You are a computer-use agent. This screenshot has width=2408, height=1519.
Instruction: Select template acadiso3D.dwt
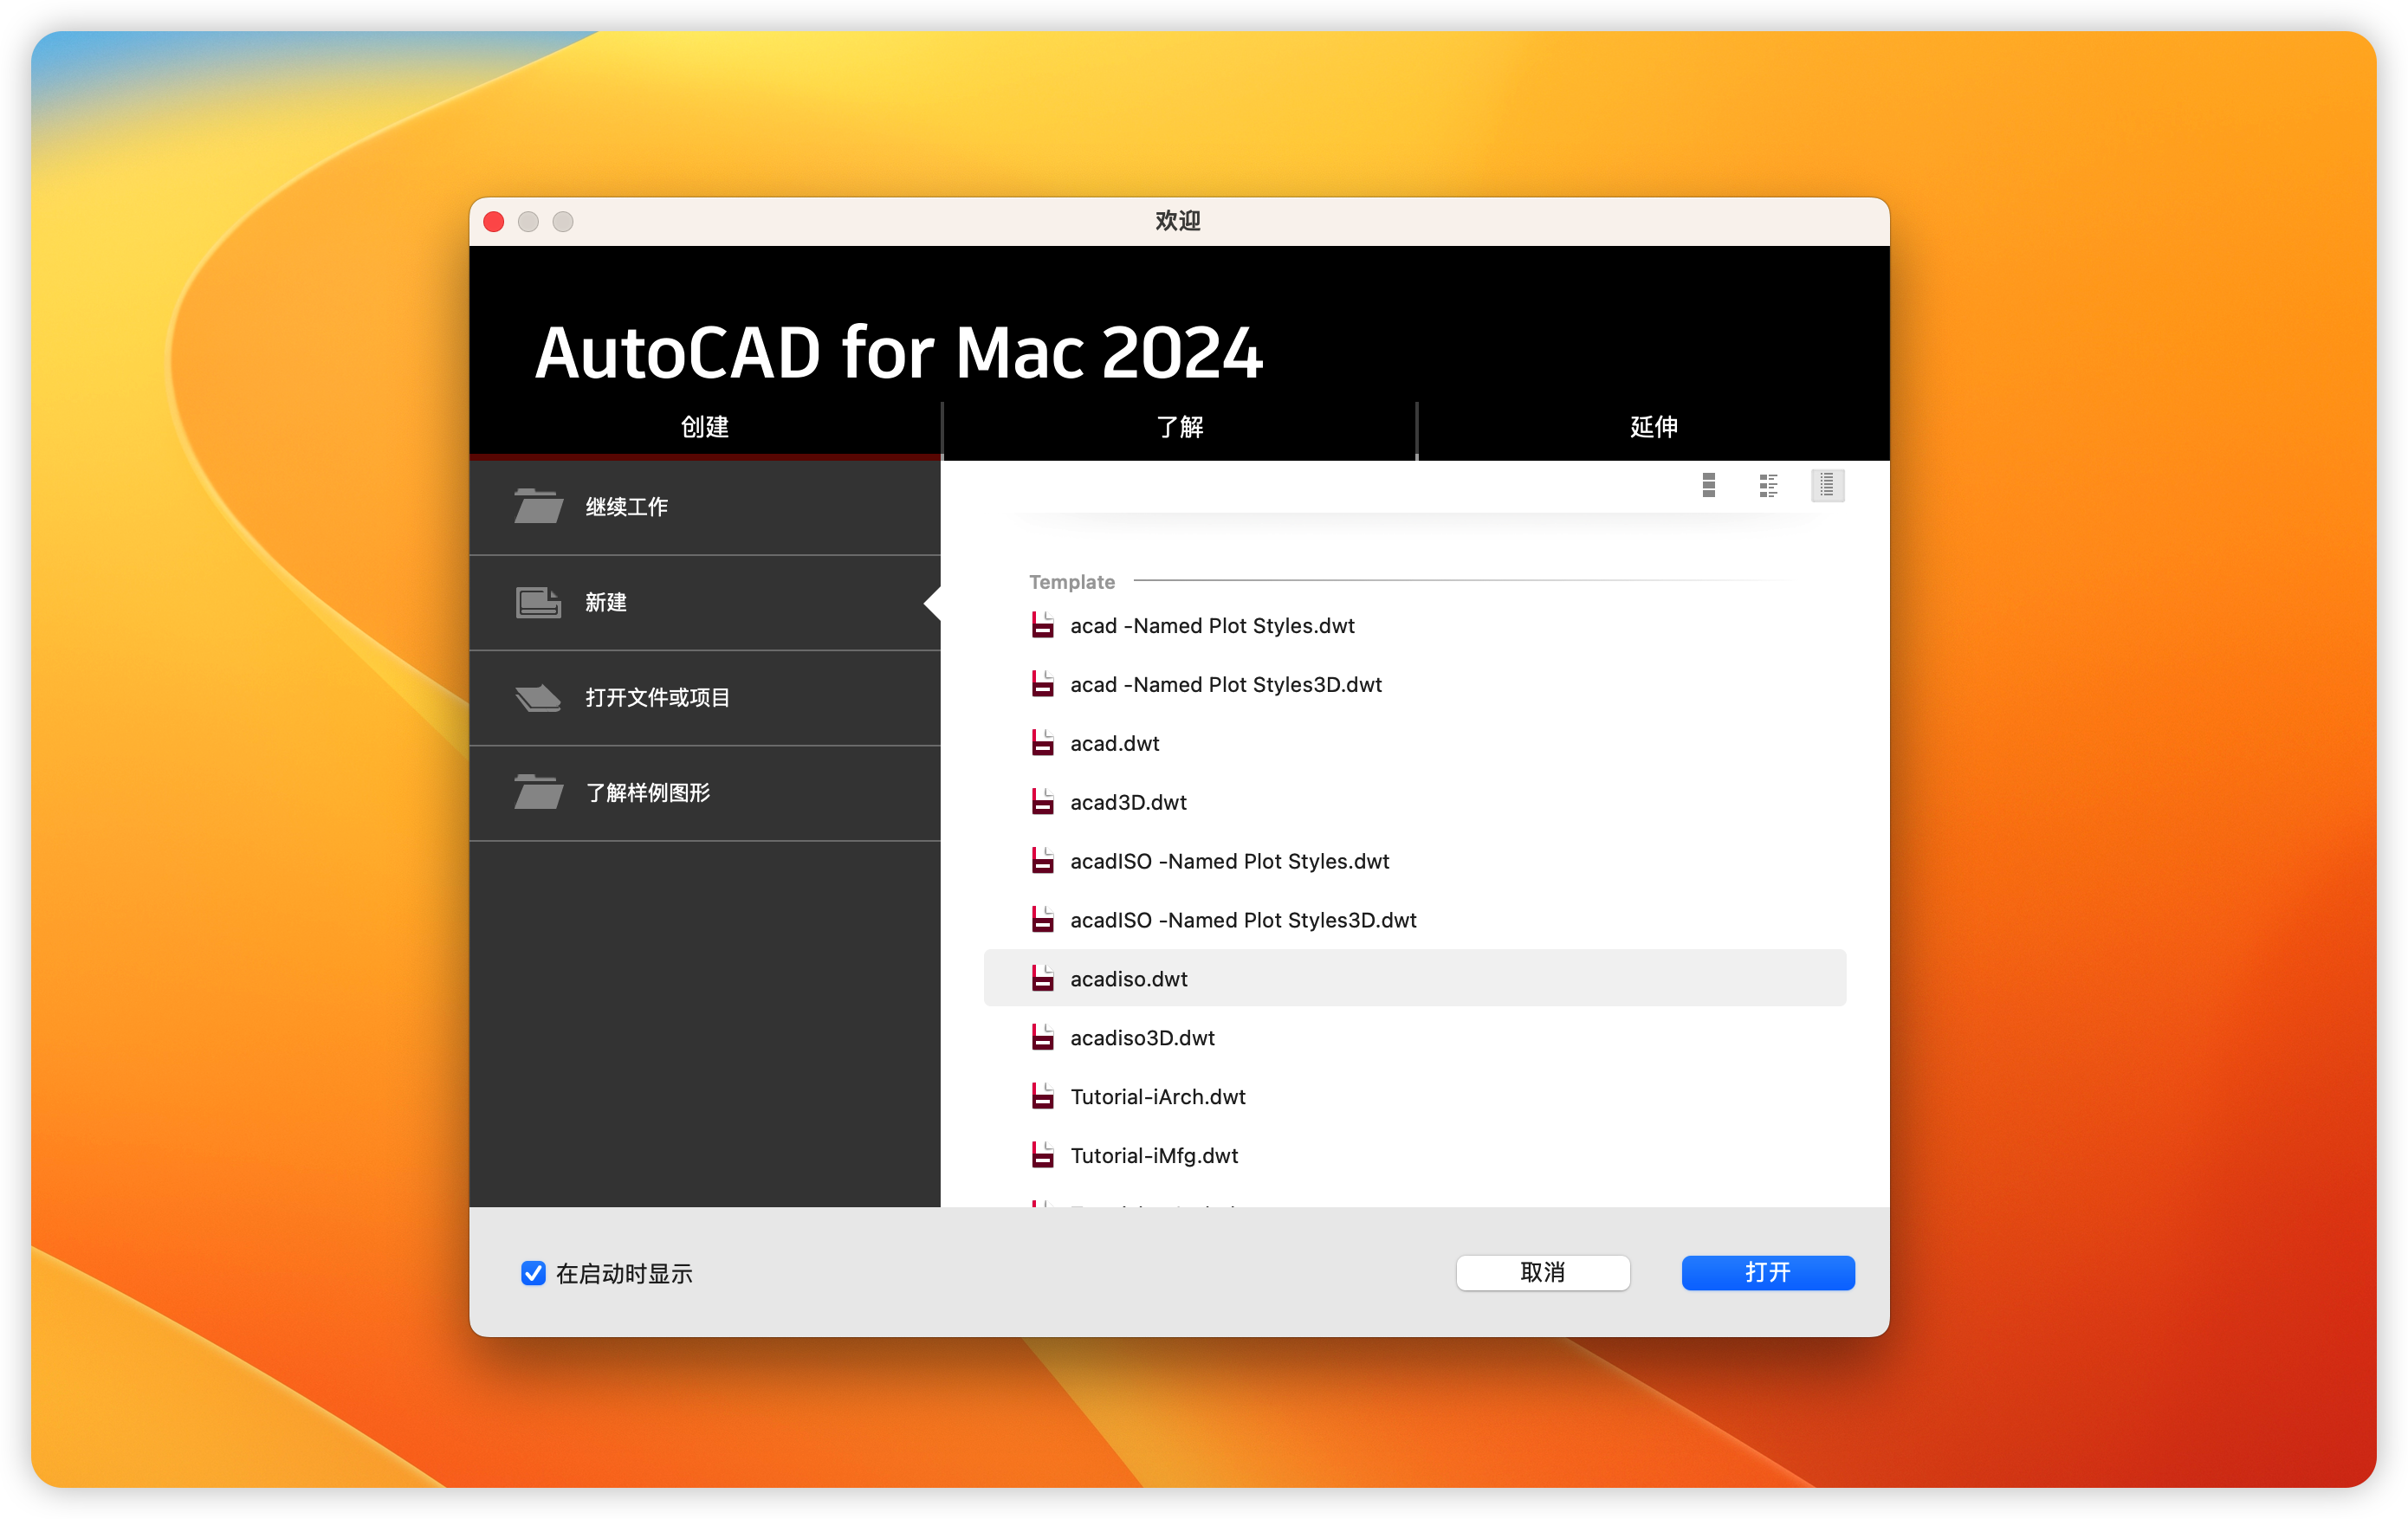coord(1415,1038)
